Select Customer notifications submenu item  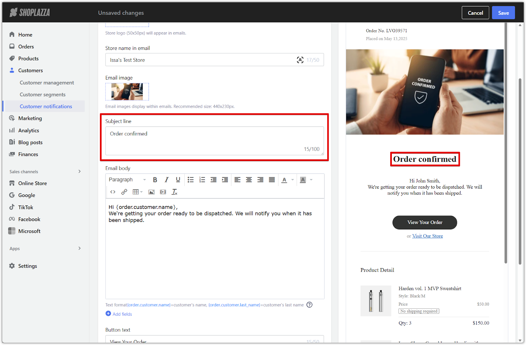[46, 106]
